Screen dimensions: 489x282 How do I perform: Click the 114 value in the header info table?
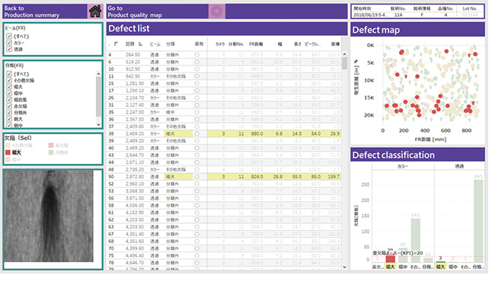[398, 15]
